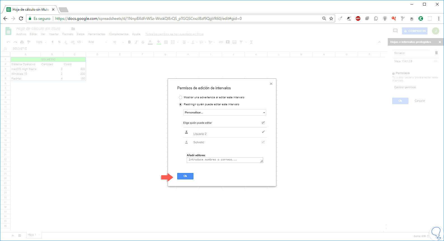Select 'Mostrar una advertencia' radio option
This screenshot has width=444, height=241.
pos(181,97)
